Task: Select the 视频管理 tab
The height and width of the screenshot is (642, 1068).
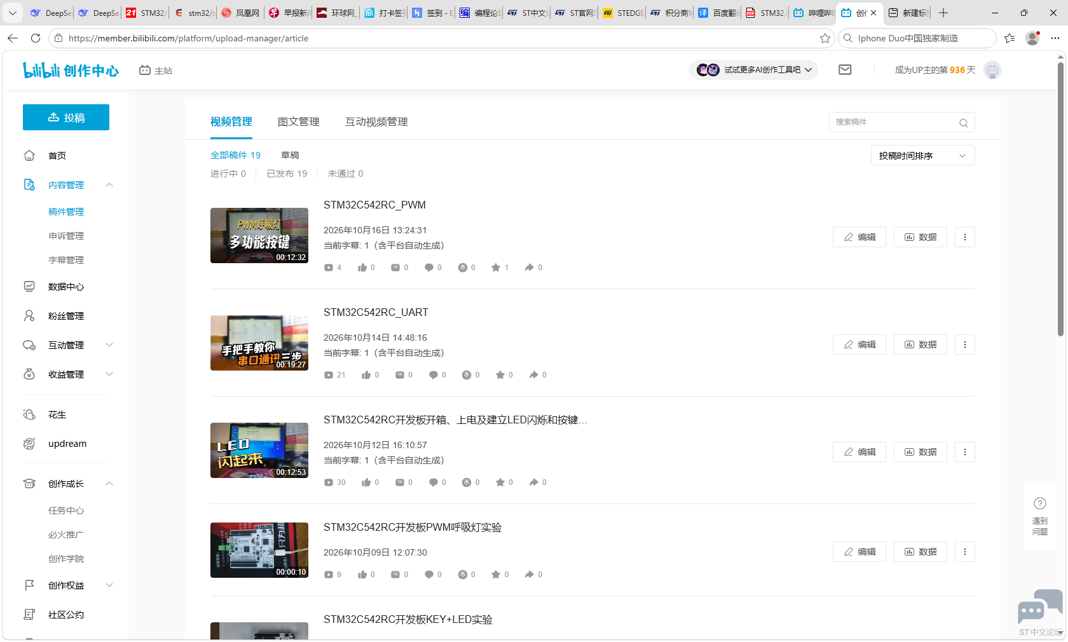Action: click(231, 122)
